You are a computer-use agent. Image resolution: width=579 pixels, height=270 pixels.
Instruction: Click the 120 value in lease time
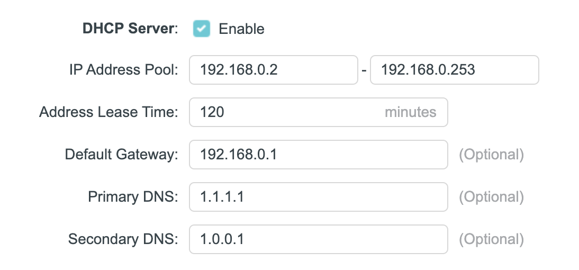pyautogui.click(x=212, y=112)
